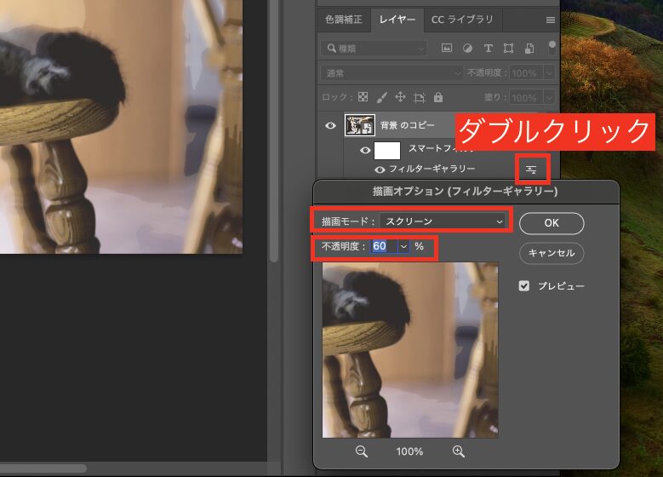
Task: Uncheck the プレビュー checkbox
Action: pyautogui.click(x=525, y=286)
